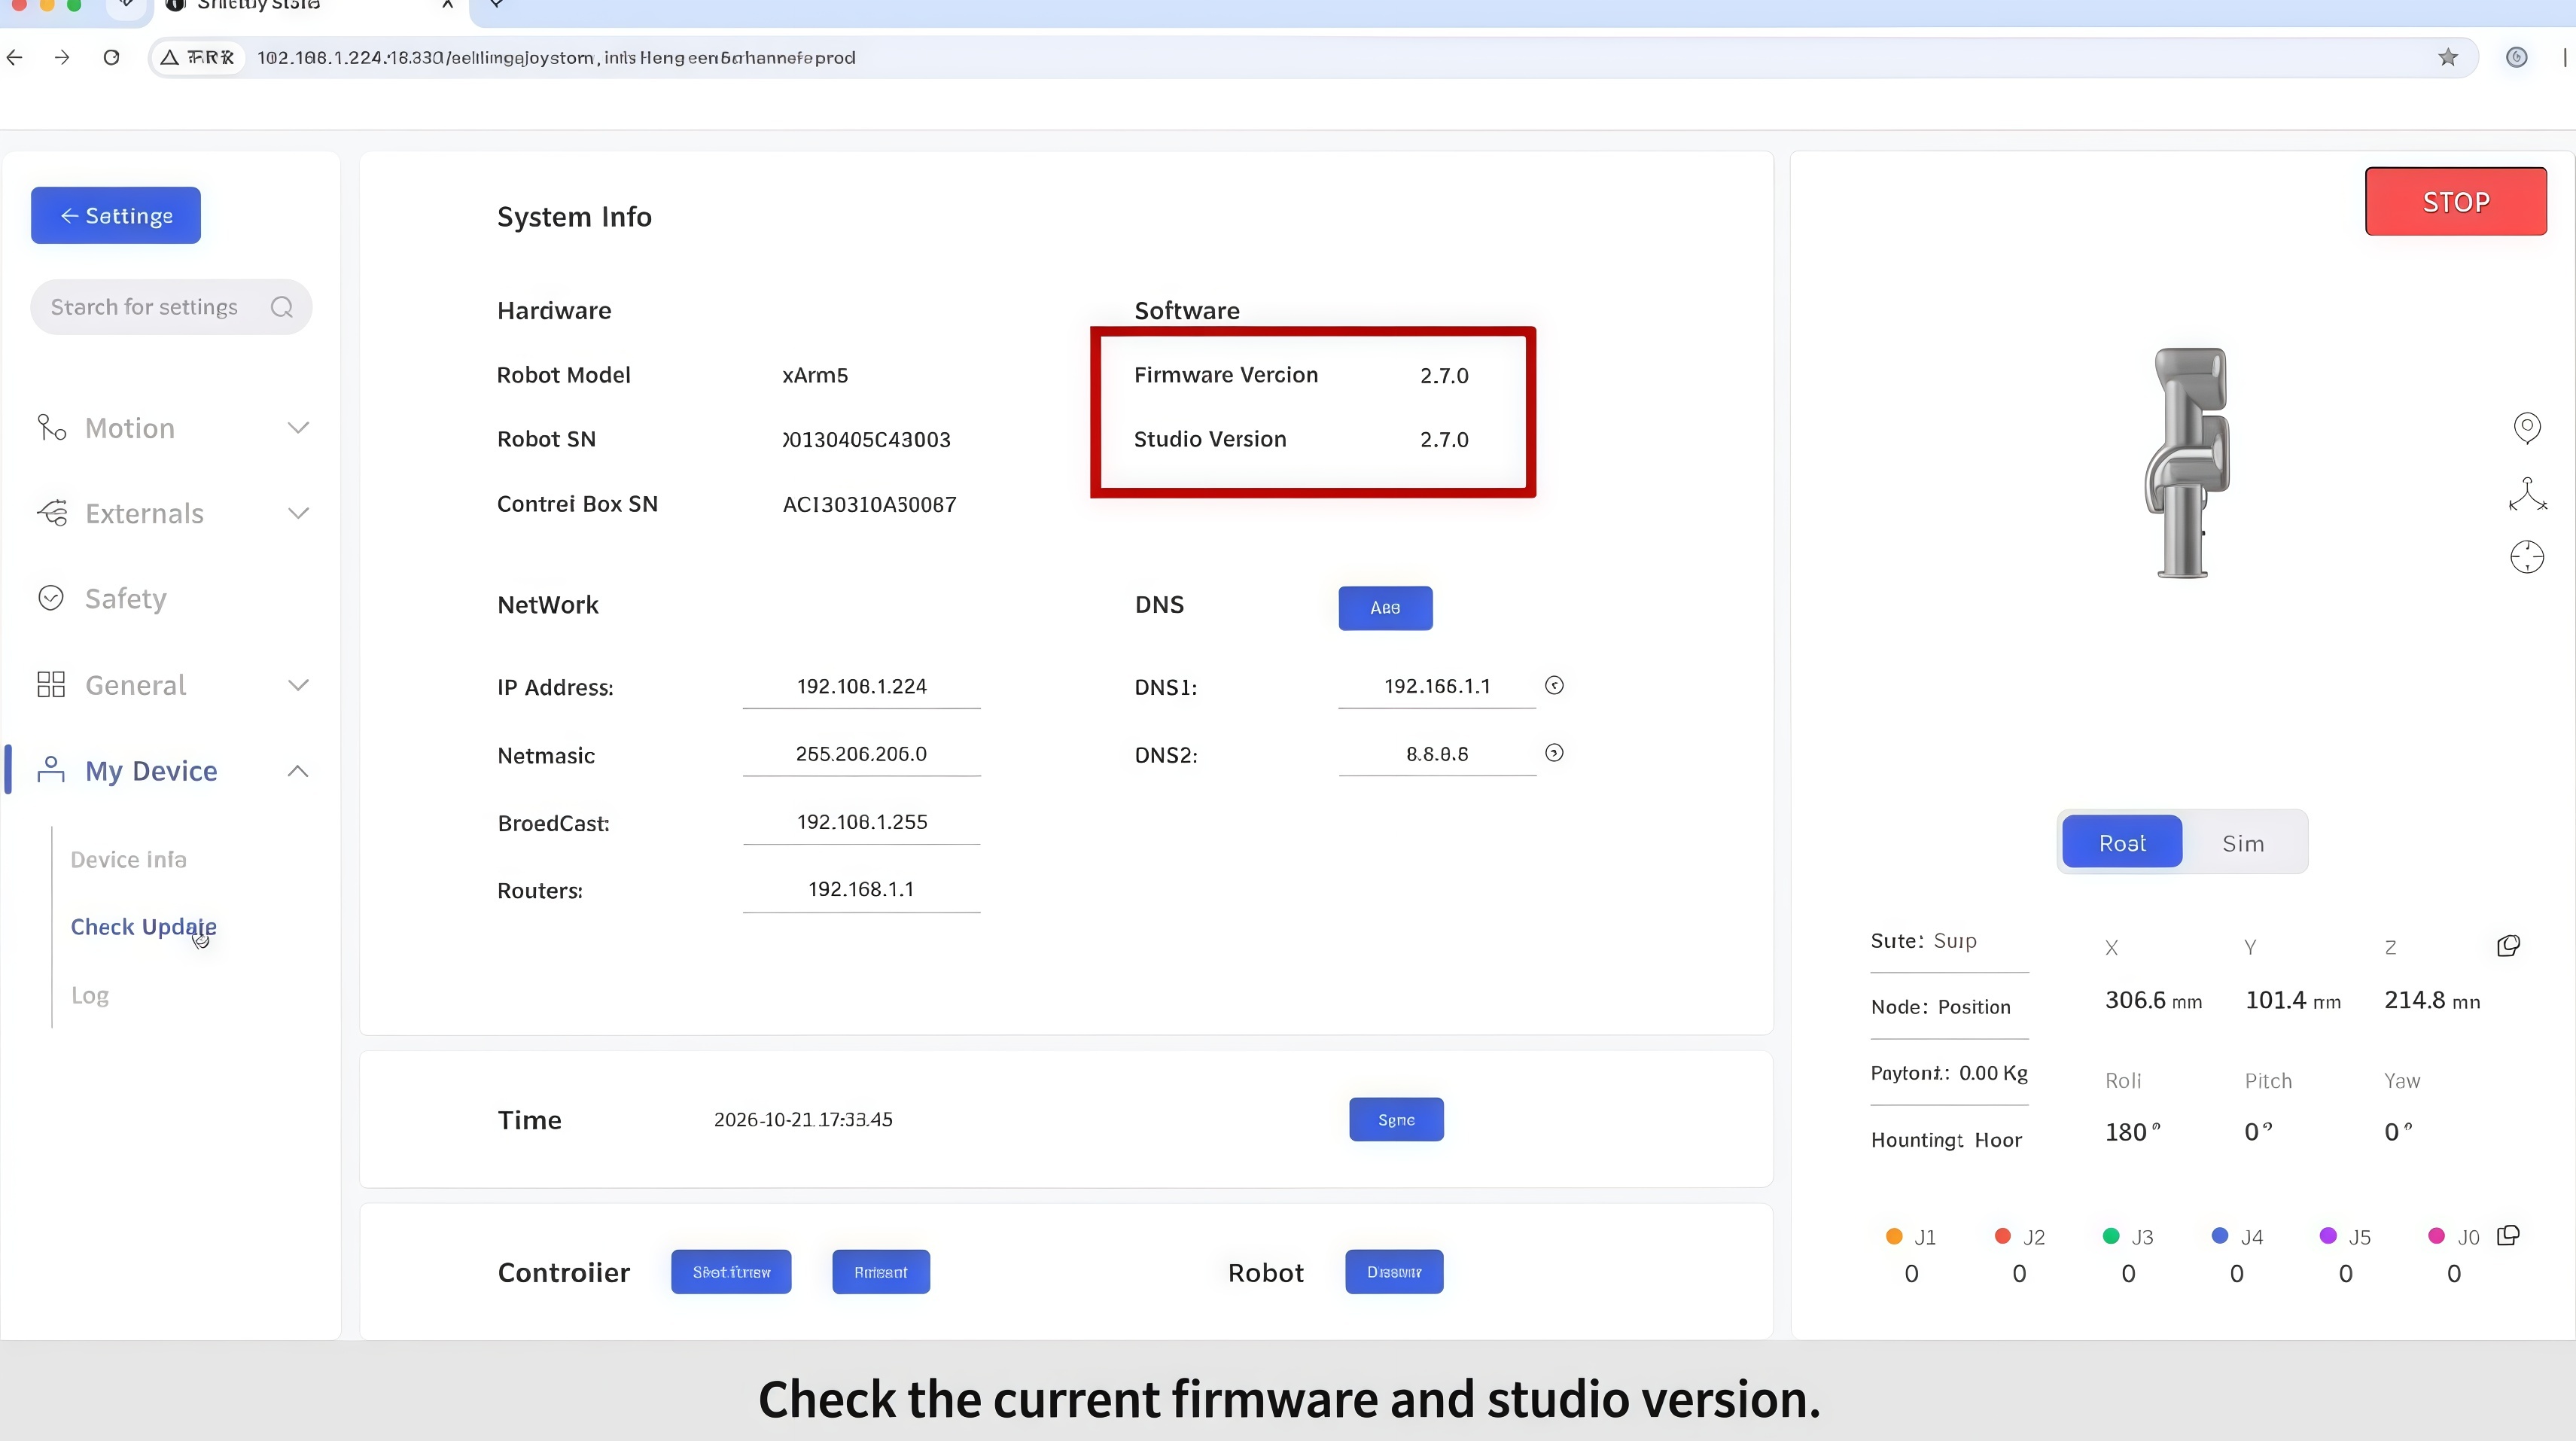The width and height of the screenshot is (2576, 1441).
Task: Open the Device info subpage
Action: (x=129, y=860)
